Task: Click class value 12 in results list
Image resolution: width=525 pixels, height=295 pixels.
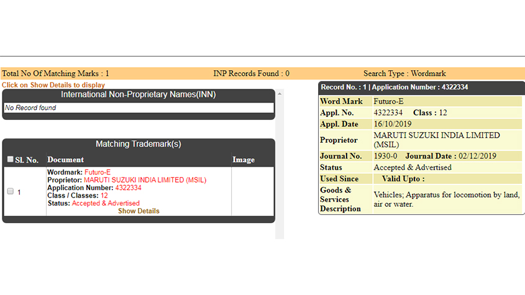Action: pyautogui.click(x=104, y=195)
